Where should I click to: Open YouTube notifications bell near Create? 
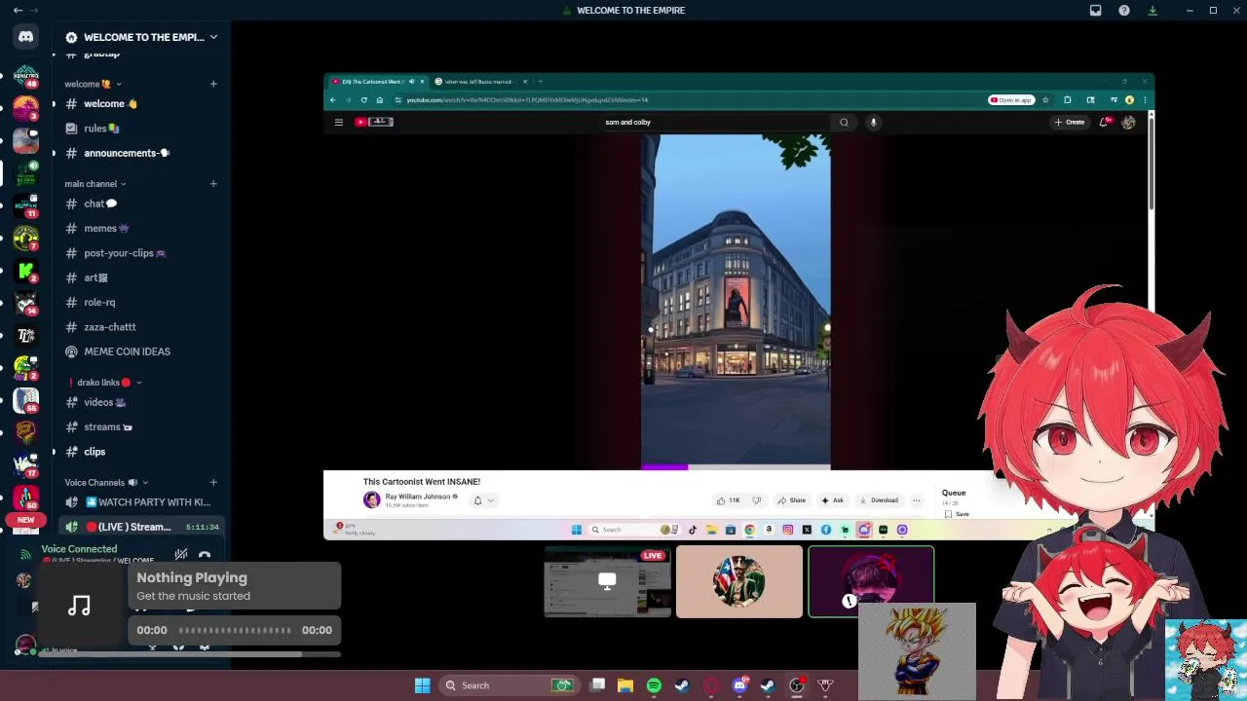click(1105, 122)
